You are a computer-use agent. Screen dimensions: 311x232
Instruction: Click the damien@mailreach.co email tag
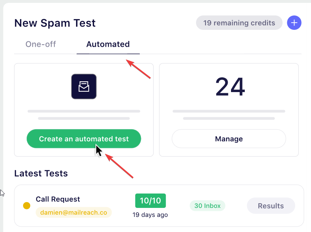click(74, 213)
